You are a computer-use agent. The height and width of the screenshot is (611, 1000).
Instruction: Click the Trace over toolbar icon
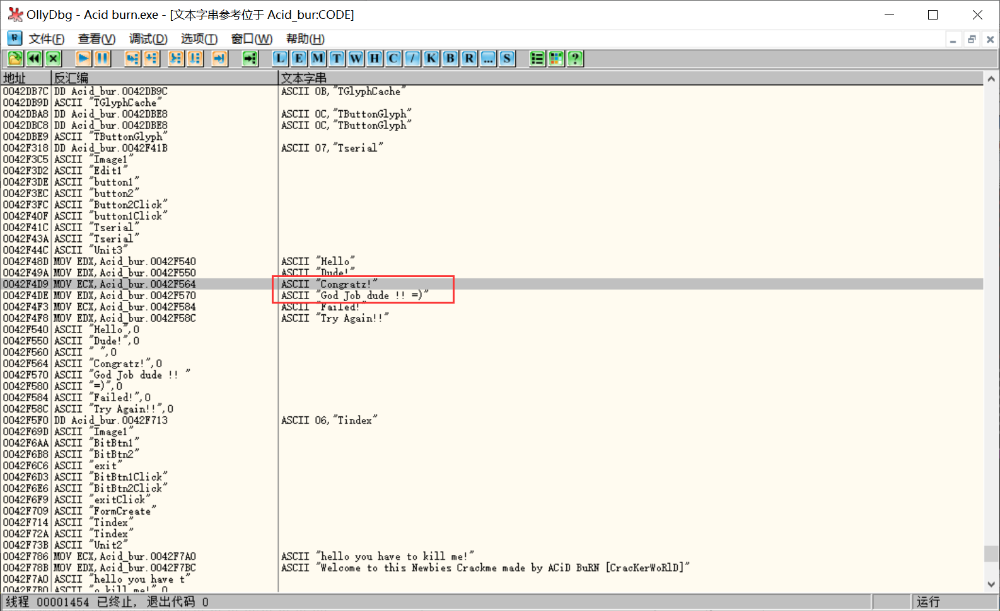tap(195, 59)
